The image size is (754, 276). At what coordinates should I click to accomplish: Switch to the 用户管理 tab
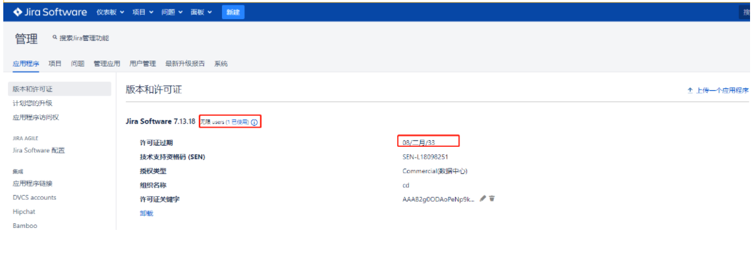coord(142,63)
